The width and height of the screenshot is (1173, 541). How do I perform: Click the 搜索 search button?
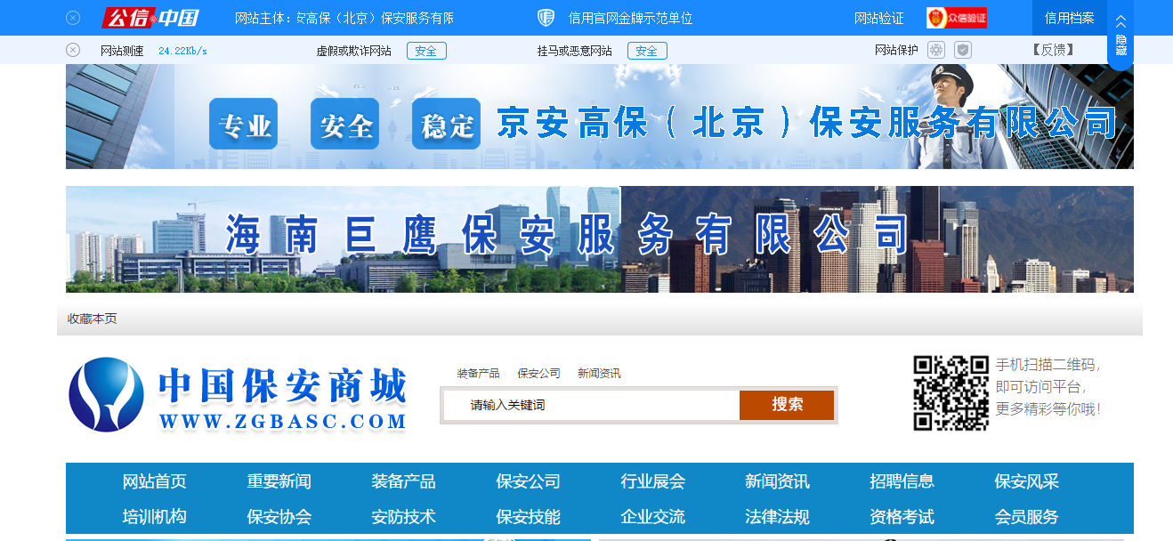pos(787,405)
